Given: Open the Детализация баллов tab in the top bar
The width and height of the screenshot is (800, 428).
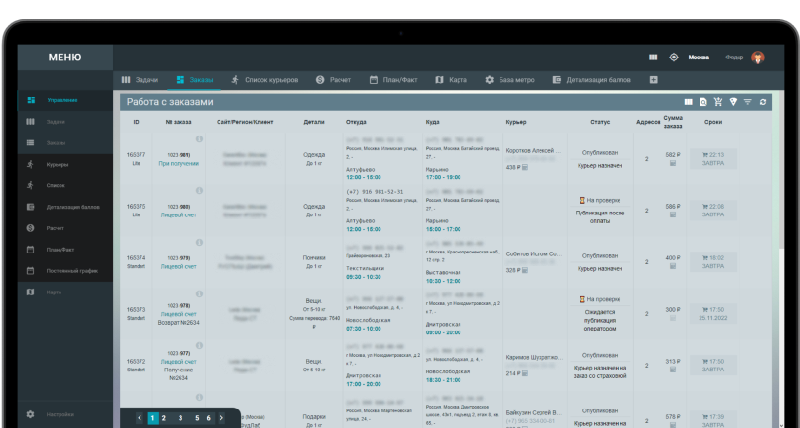Looking at the screenshot, I should (x=592, y=80).
